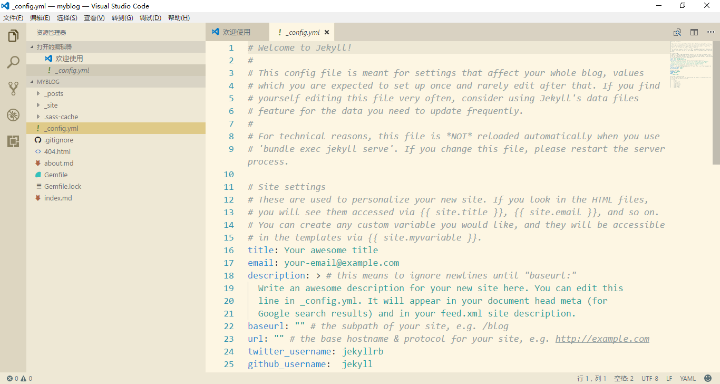Open .gitignore file
720x384 pixels.
pos(116,140)
